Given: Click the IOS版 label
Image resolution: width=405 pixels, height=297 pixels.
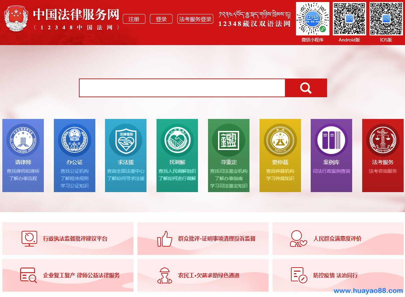Looking at the screenshot, I should [386, 40].
